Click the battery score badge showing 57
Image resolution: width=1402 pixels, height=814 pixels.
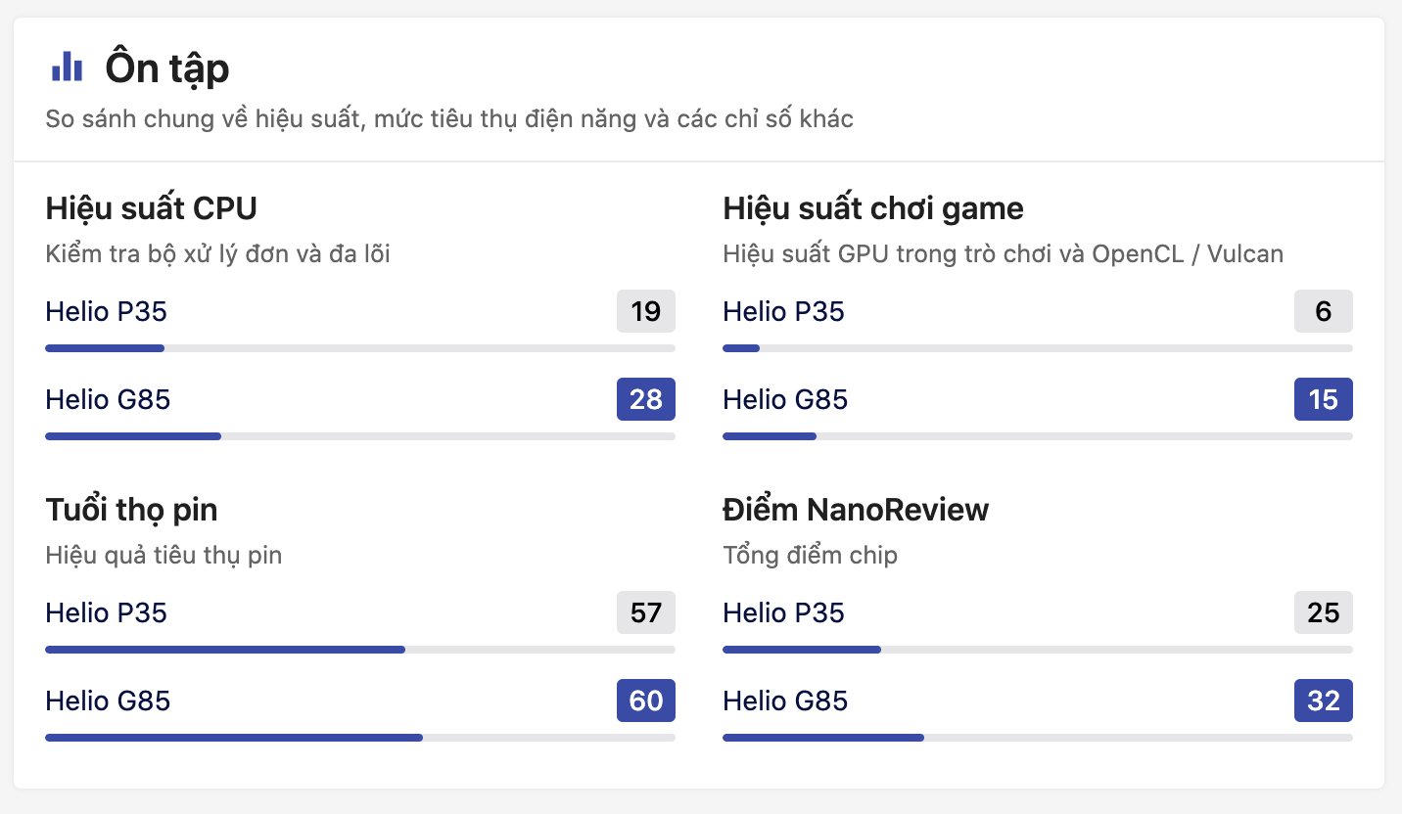[645, 613]
